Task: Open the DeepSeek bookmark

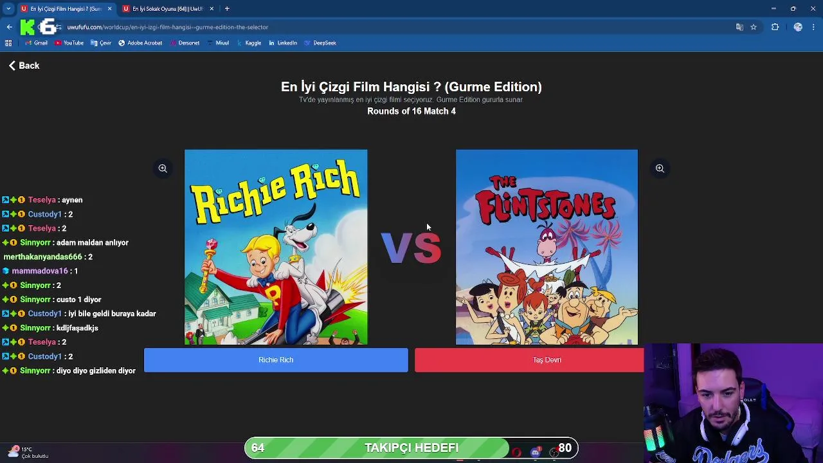Action: coord(320,43)
